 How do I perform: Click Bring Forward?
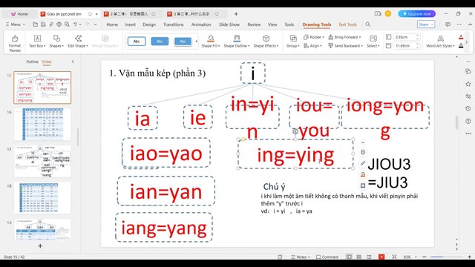click(x=344, y=37)
